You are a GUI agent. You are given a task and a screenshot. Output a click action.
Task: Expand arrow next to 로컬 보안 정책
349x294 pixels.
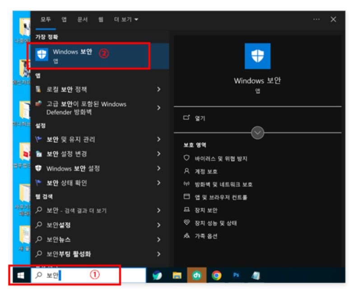point(158,89)
